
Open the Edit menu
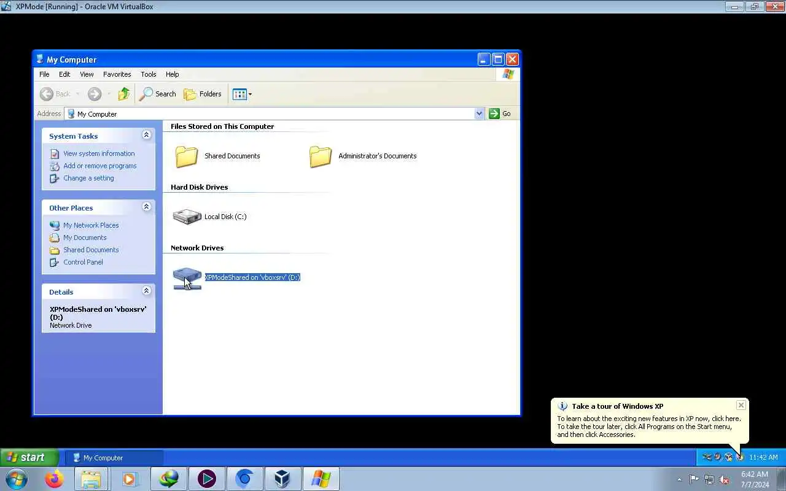(x=64, y=74)
